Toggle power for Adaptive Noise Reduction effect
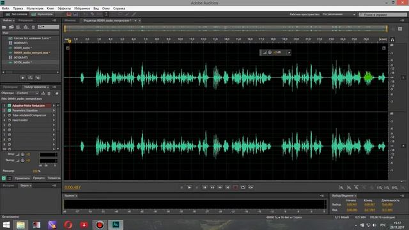This screenshot has width=409, height=230. pyautogui.click(x=9, y=105)
